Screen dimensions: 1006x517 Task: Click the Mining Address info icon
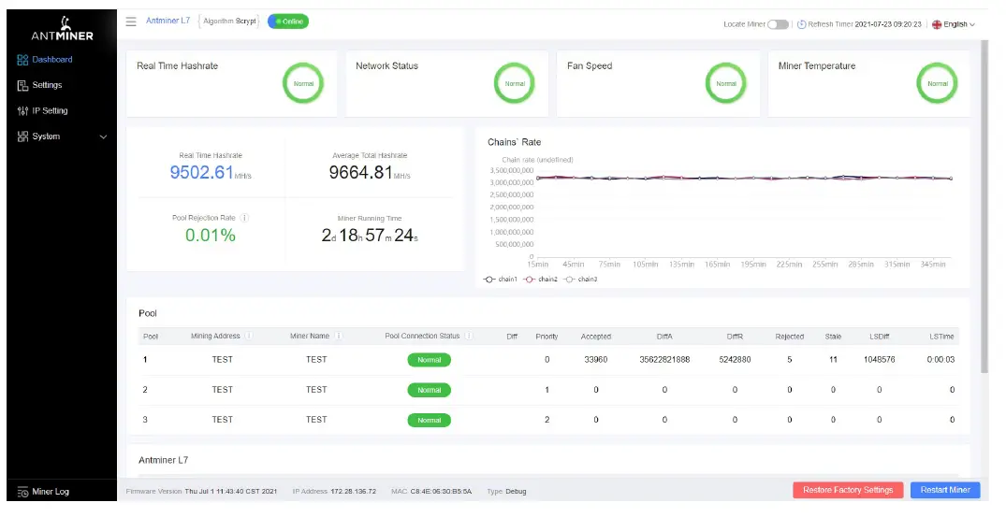pyautogui.click(x=248, y=337)
